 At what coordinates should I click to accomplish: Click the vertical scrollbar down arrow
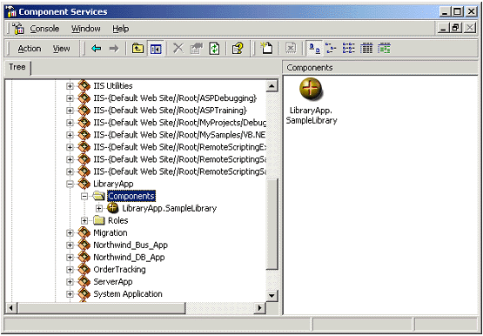click(x=272, y=296)
